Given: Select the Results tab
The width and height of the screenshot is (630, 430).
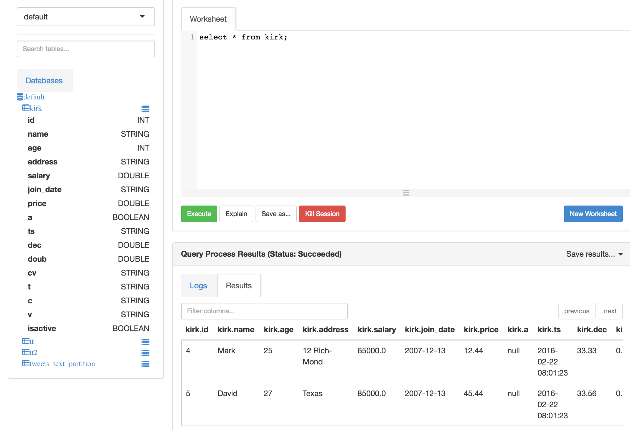Looking at the screenshot, I should pos(238,285).
